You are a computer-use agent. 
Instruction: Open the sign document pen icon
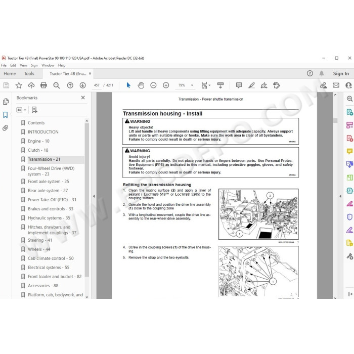pos(264,85)
